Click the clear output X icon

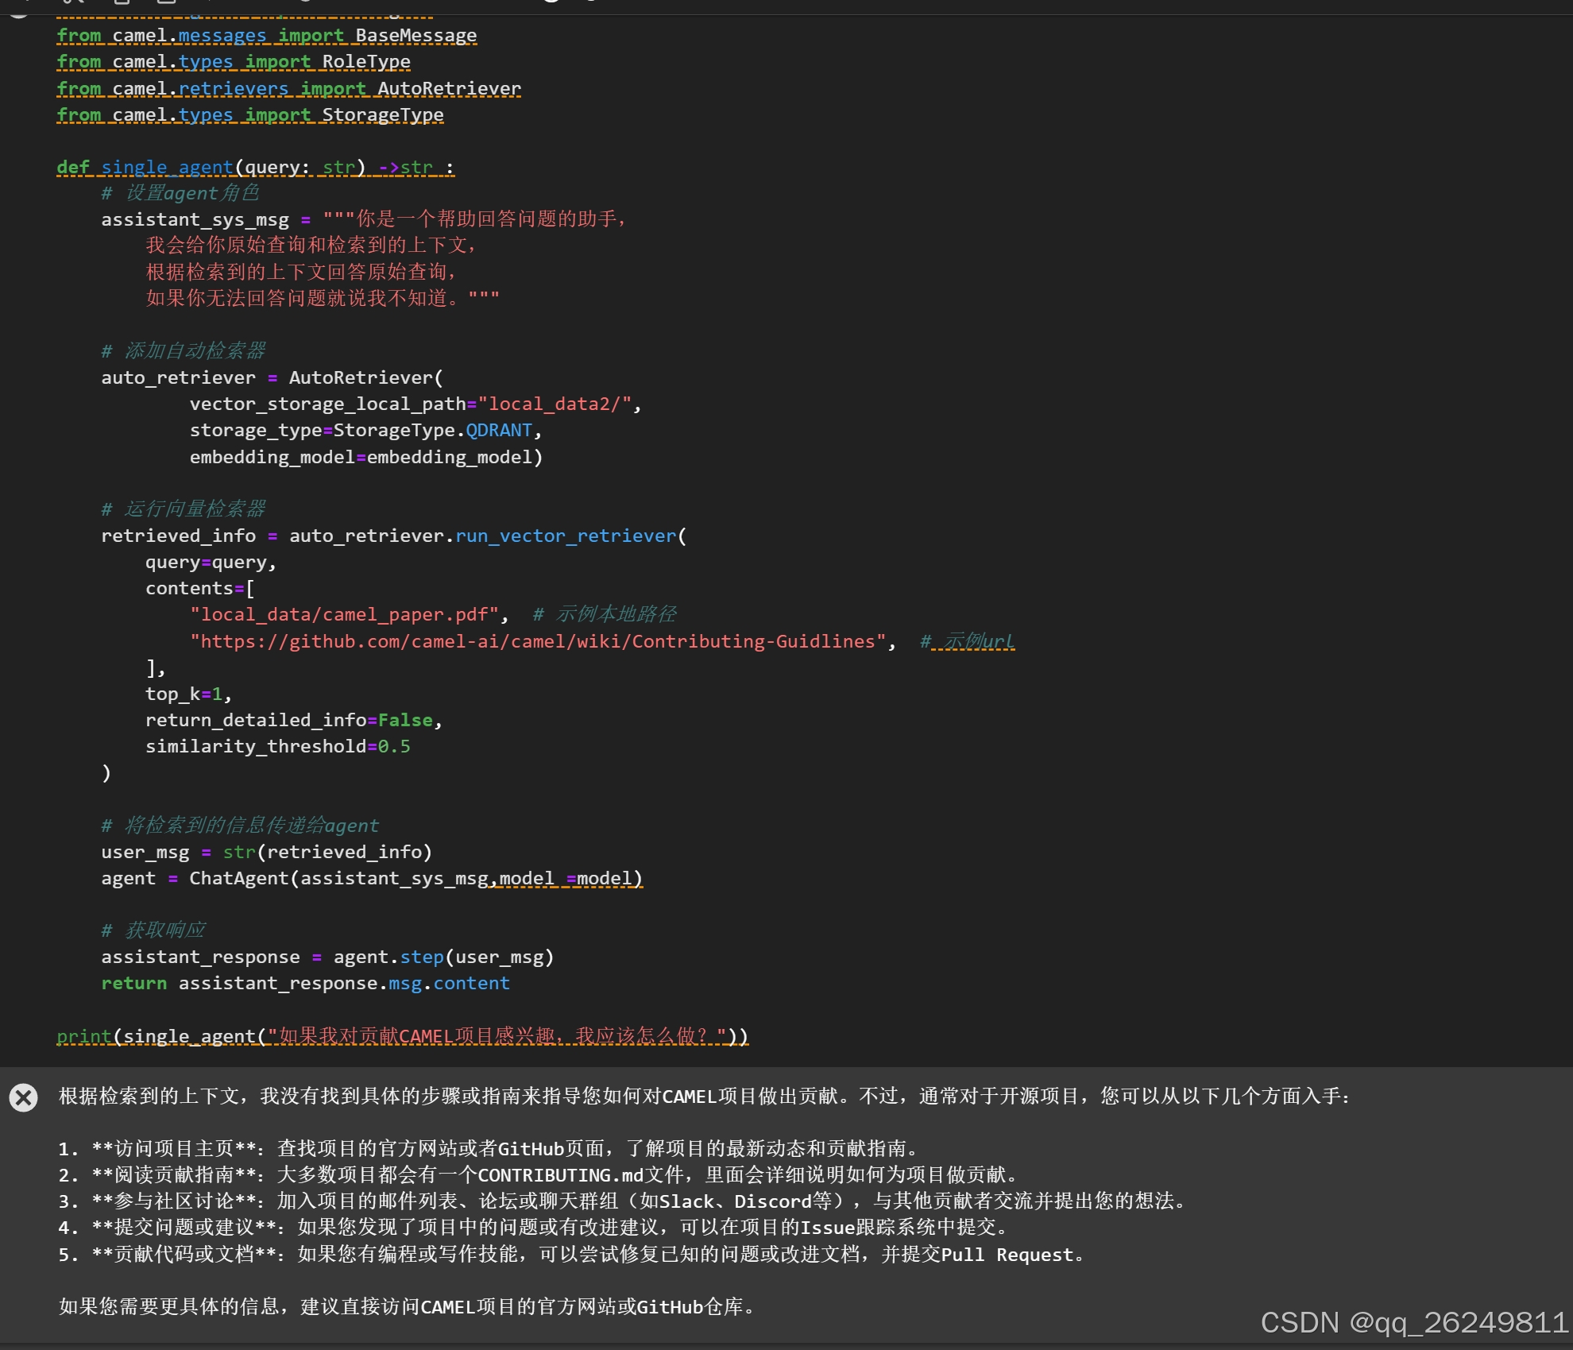pyautogui.click(x=24, y=1097)
